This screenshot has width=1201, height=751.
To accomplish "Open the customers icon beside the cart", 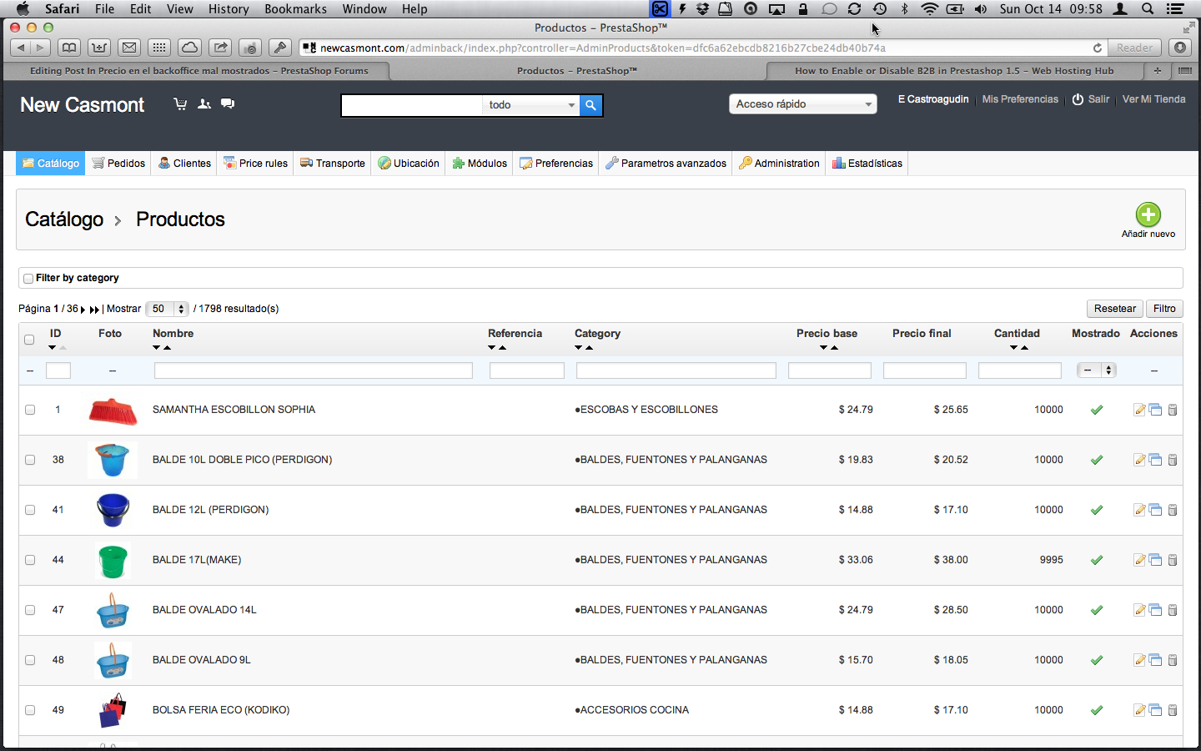I will click(204, 104).
